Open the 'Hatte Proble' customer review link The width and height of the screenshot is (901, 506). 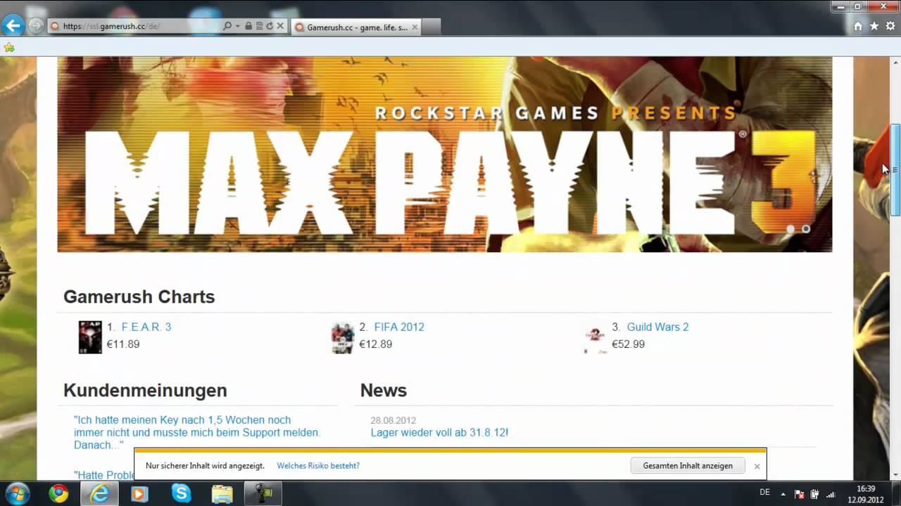[x=104, y=475]
